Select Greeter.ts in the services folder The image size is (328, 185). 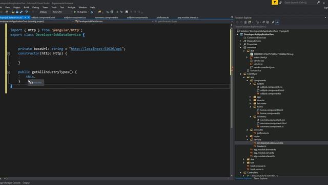coord(261,146)
